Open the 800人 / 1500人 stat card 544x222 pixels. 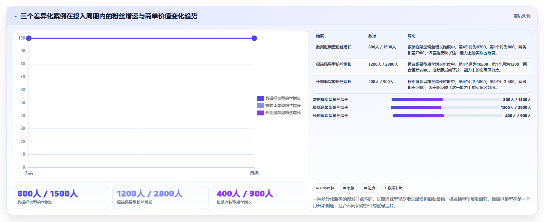coord(61,197)
